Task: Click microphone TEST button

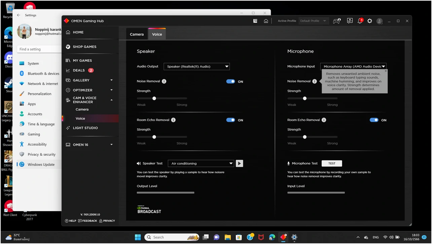Action: coord(332,163)
